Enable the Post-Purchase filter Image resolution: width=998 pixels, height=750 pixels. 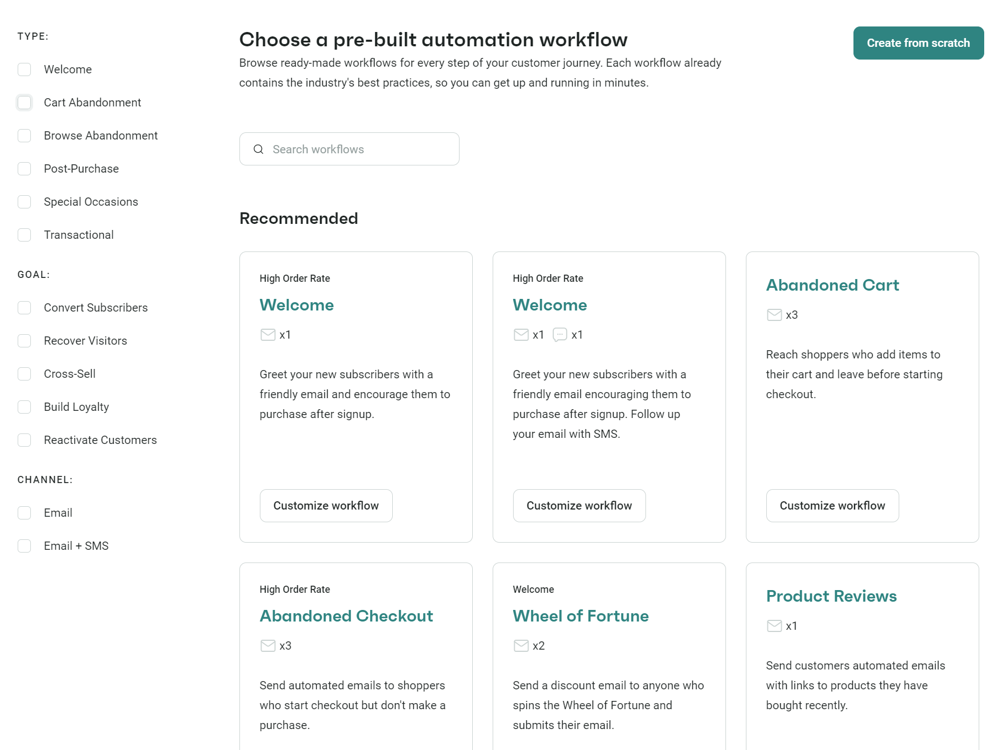[x=24, y=169]
